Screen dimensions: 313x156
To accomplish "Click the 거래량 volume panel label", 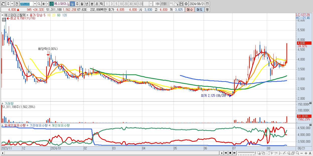I will pyautogui.click(x=9, y=103).
